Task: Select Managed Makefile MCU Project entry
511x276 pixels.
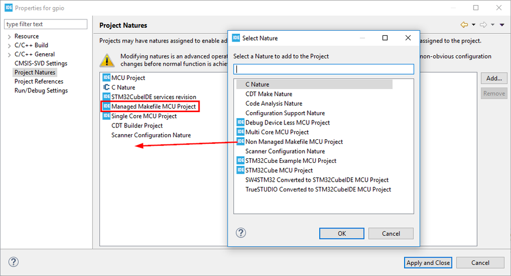Action: (153, 107)
